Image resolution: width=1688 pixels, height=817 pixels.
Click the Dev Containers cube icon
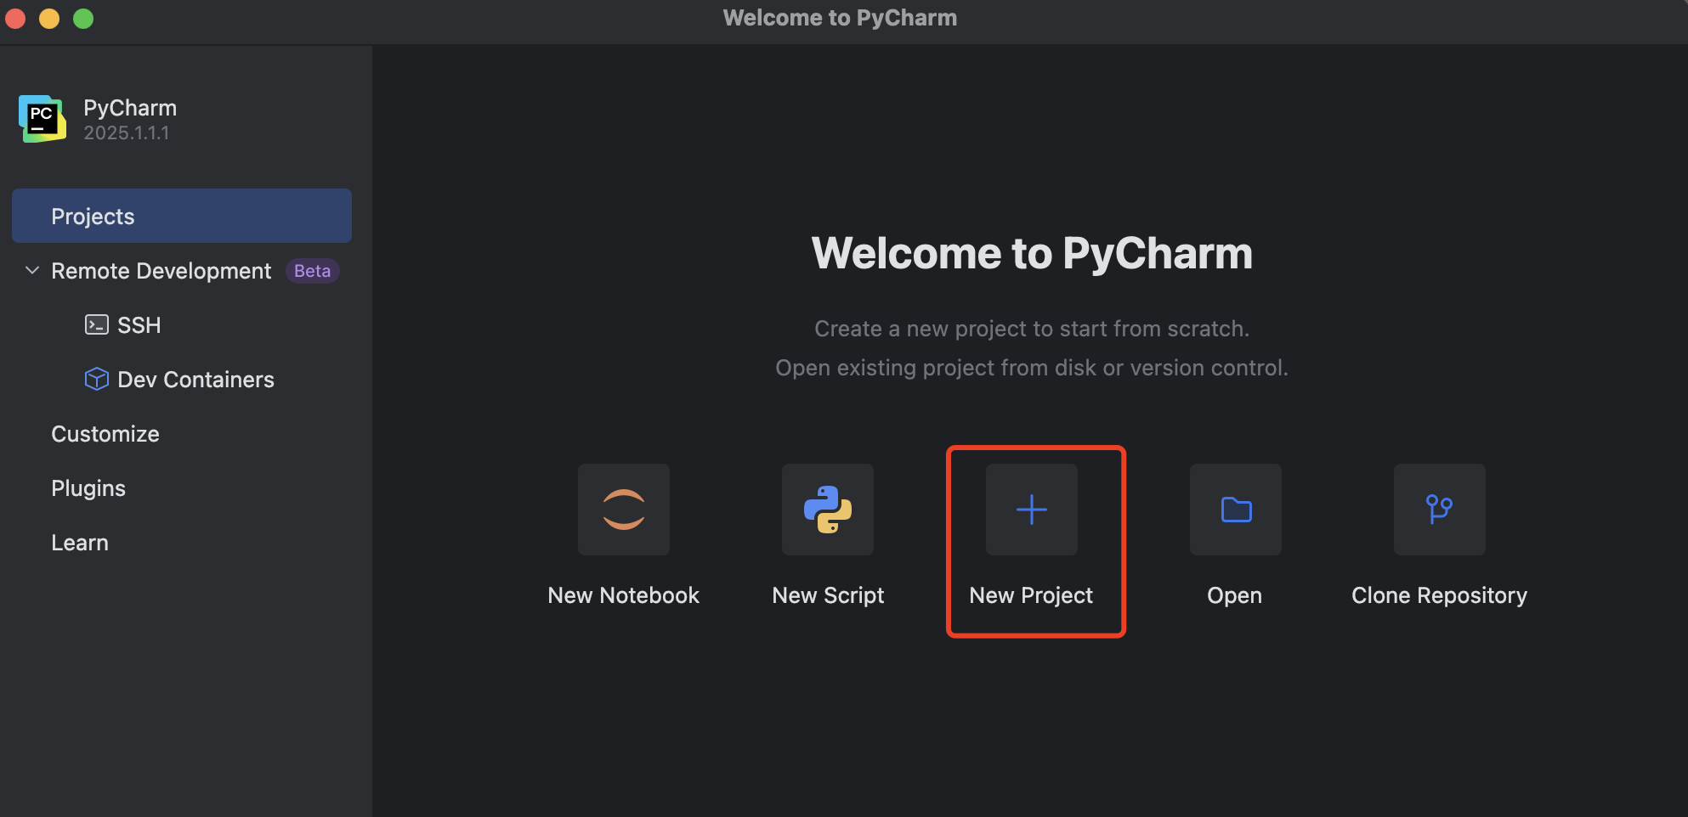pyautogui.click(x=97, y=379)
